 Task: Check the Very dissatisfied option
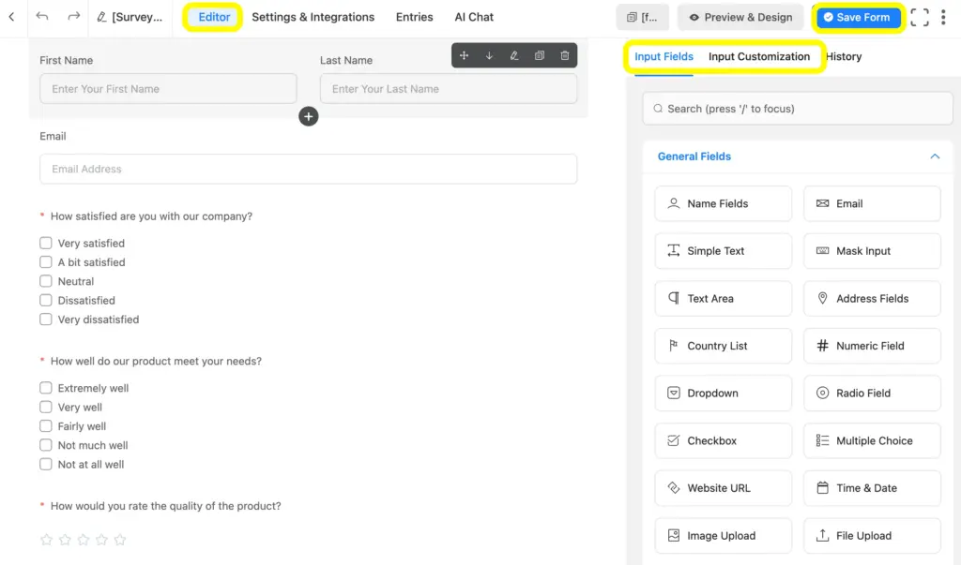coord(45,319)
